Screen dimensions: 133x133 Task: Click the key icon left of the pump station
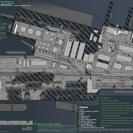(9, 31)
